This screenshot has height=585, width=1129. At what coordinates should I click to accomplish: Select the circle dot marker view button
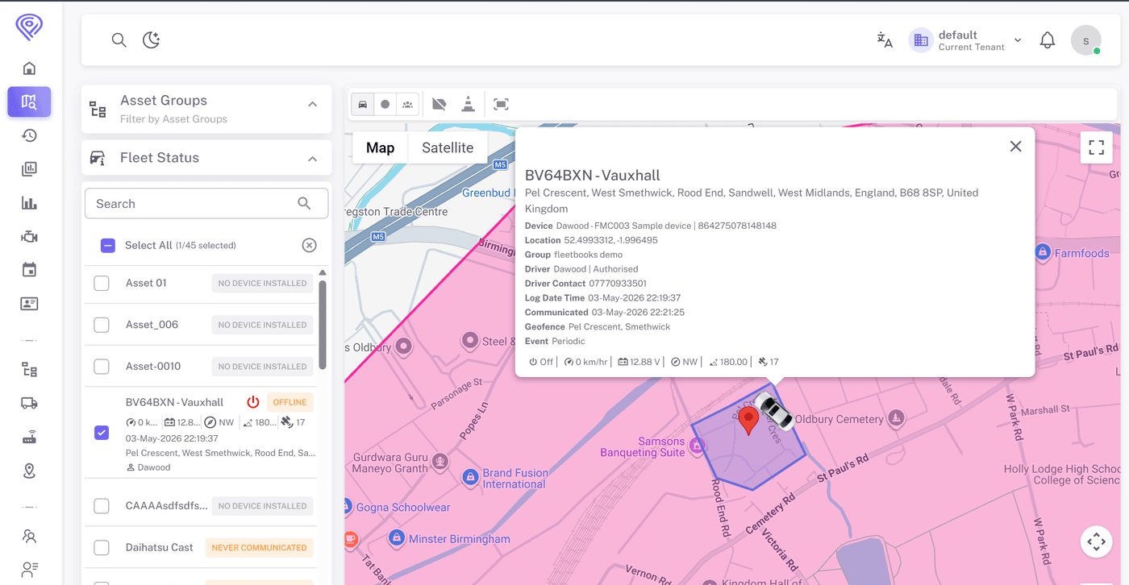click(x=385, y=104)
